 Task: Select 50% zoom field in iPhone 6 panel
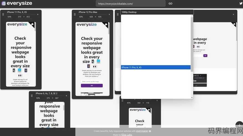[38, 98]
